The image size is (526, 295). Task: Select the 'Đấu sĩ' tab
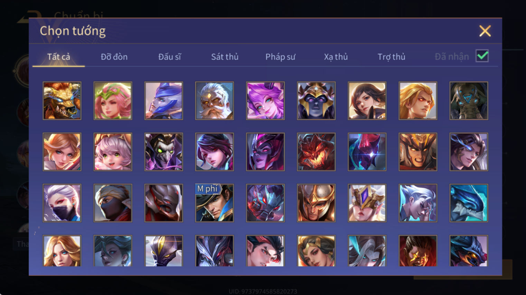[169, 57]
